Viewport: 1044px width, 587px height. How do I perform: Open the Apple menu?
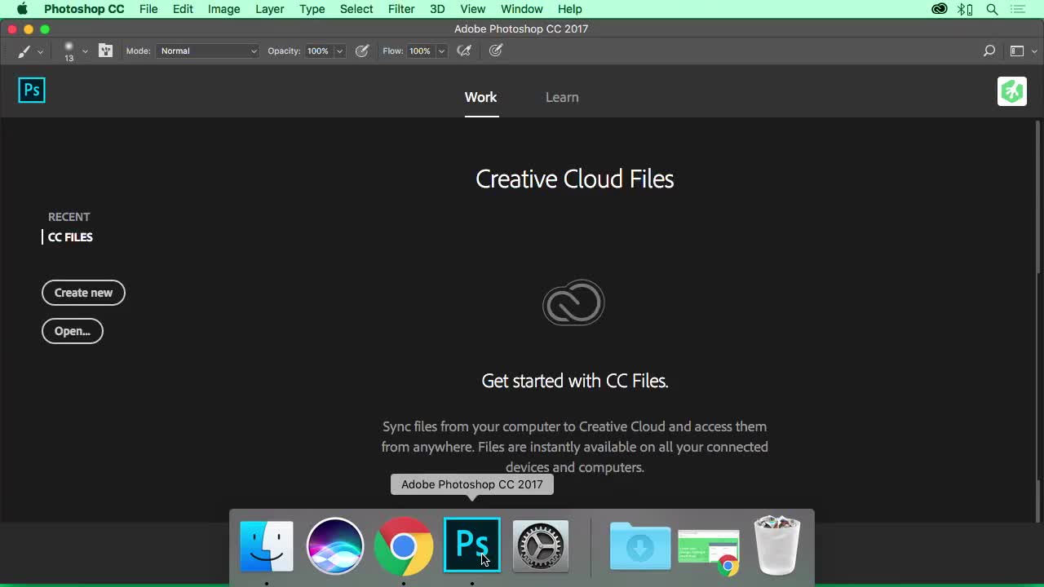point(22,9)
